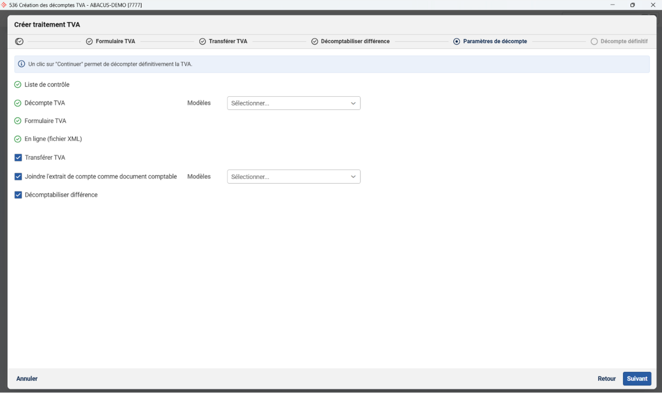Click chevron arrow of the Décompte TVA Modèles

(353, 103)
